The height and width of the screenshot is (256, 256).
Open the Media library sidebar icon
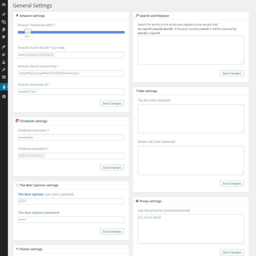[4, 22]
